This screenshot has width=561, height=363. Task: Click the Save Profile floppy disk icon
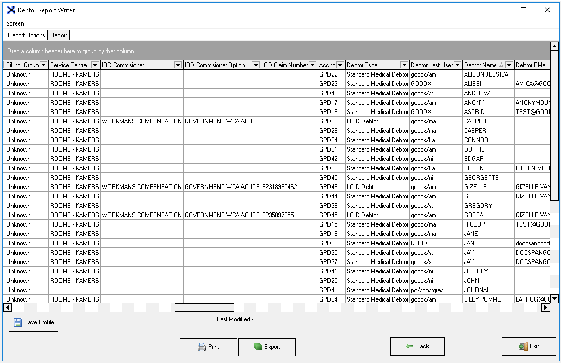18,322
